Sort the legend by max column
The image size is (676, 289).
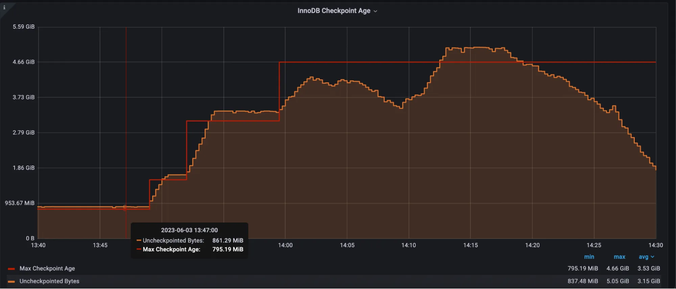pyautogui.click(x=620, y=257)
